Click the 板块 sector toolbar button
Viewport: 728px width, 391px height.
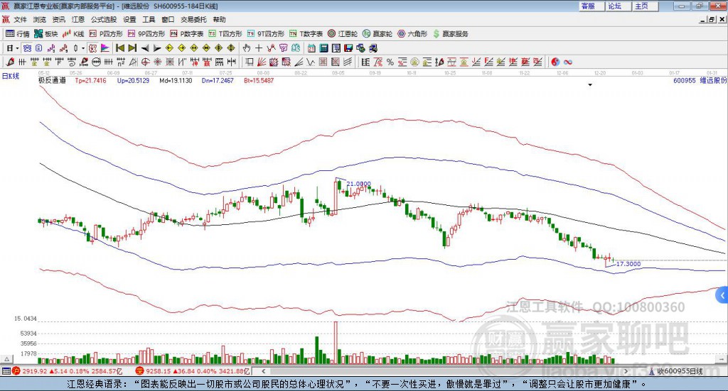[46, 33]
